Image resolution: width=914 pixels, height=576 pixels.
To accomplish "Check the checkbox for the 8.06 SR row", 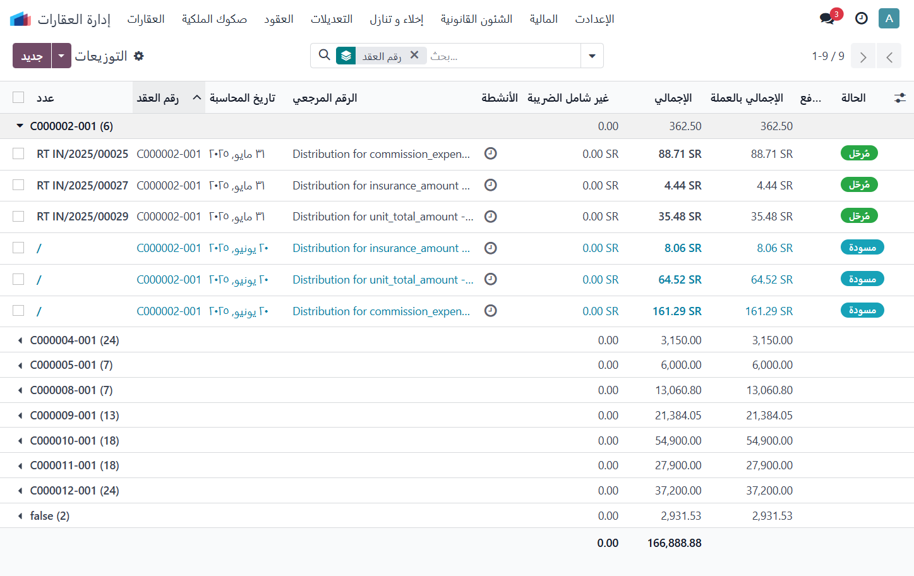I will pos(18,248).
